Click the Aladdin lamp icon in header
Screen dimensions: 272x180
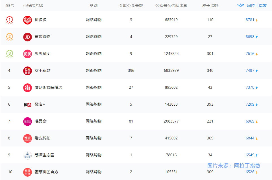tap(240, 6)
